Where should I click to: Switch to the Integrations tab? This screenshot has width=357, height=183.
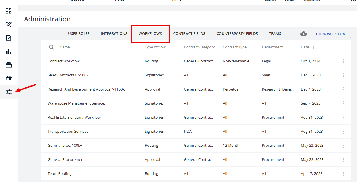pos(114,34)
